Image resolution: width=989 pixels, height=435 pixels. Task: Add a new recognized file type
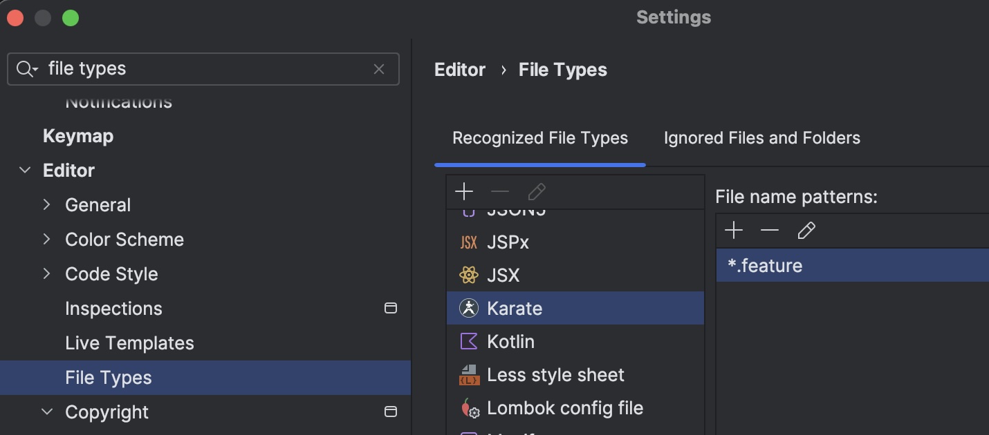(x=464, y=191)
